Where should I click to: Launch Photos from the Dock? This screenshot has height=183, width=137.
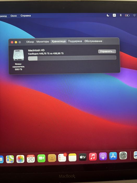[20, 159]
